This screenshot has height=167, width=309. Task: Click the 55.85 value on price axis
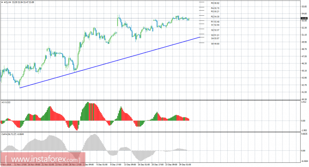click(x=304, y=6)
